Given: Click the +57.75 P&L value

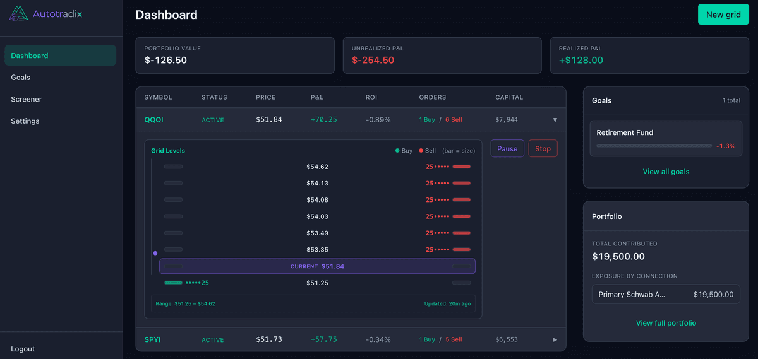Looking at the screenshot, I should click(x=323, y=339).
